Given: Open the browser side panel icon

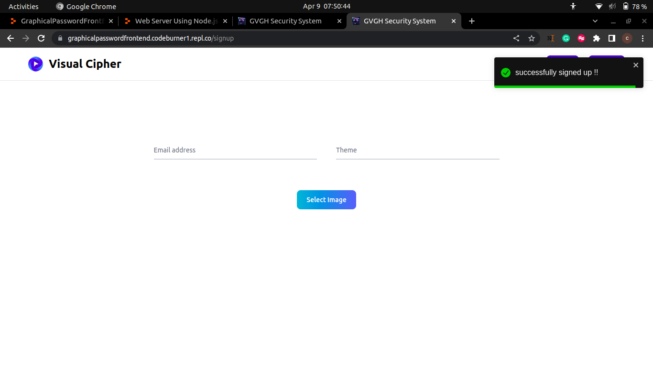Looking at the screenshot, I should [612, 38].
